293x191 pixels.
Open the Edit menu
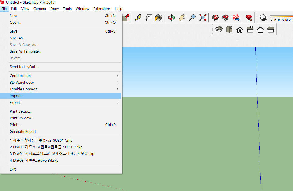point(14,9)
